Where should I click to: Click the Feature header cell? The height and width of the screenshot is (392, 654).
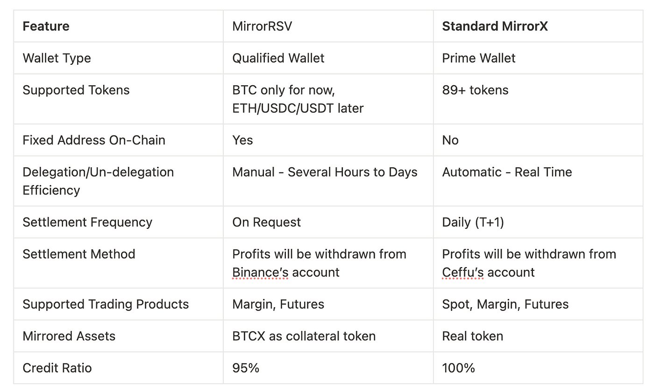pos(46,26)
